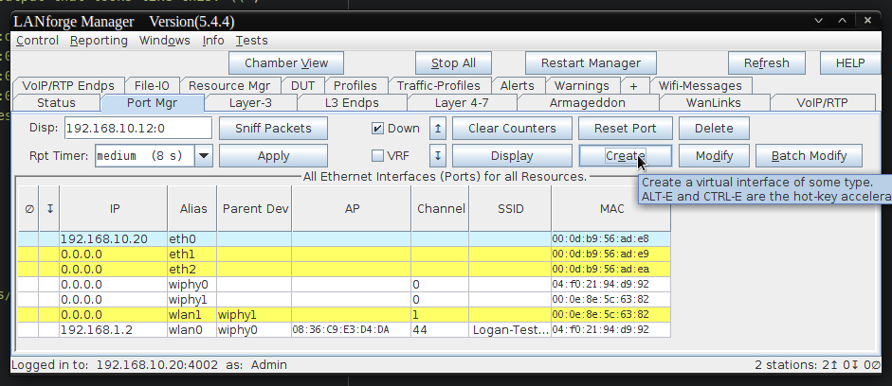The image size is (892, 386).
Task: Click the window shade-up arrow in title bar
Action: click(843, 21)
